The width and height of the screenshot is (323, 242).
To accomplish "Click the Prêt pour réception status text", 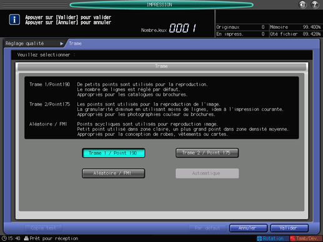I will click(54, 238).
